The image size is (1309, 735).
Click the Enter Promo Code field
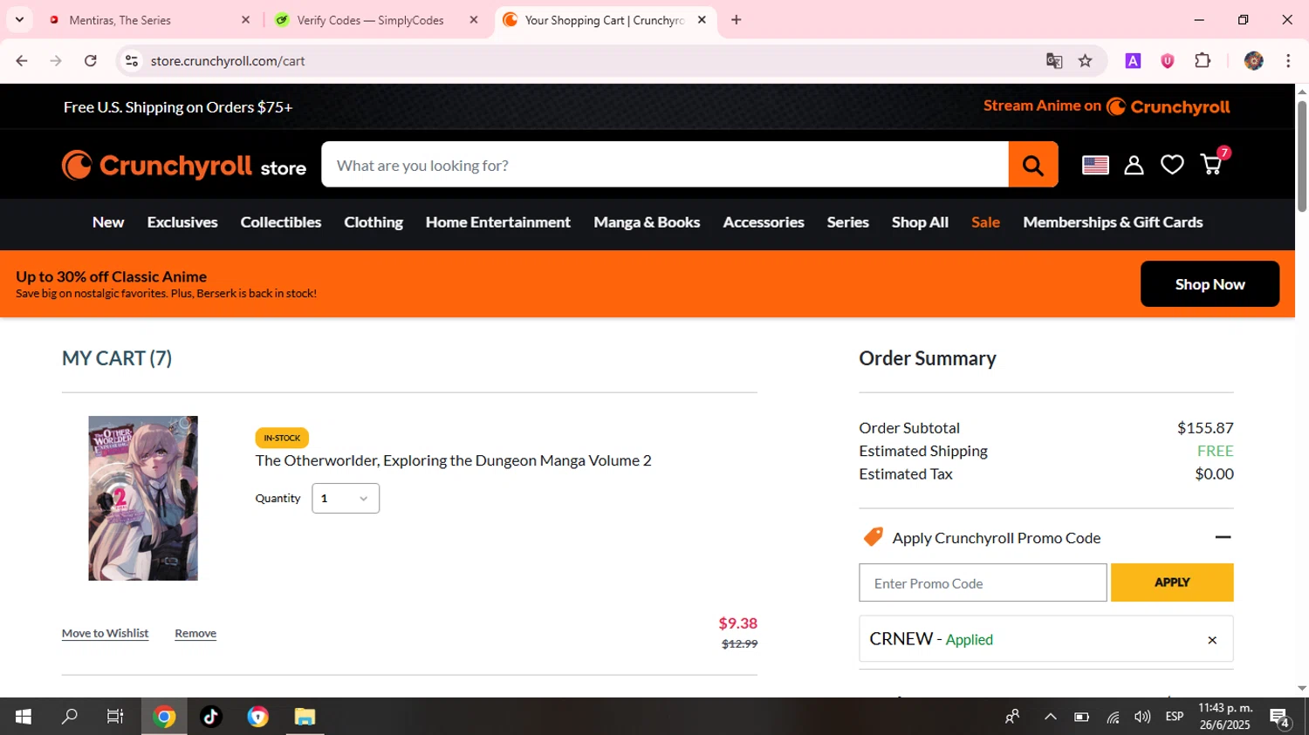(983, 582)
